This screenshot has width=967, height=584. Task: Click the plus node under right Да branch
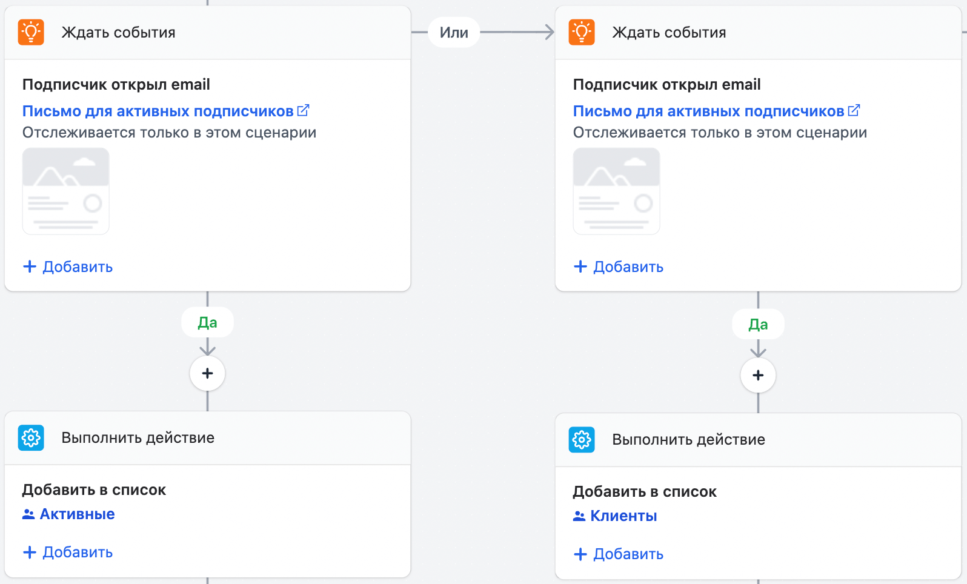click(x=758, y=375)
